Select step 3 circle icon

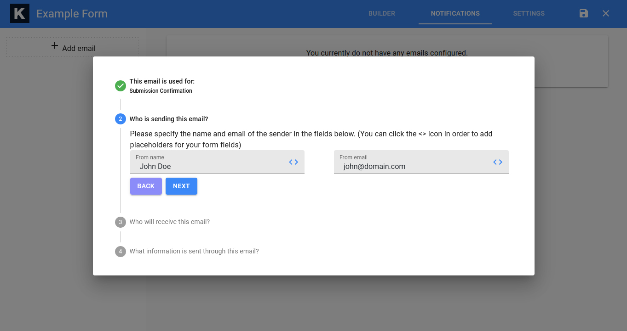pos(121,222)
